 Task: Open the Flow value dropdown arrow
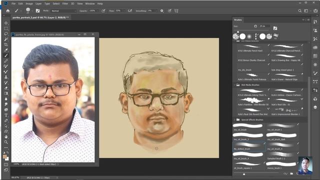coord(124,11)
